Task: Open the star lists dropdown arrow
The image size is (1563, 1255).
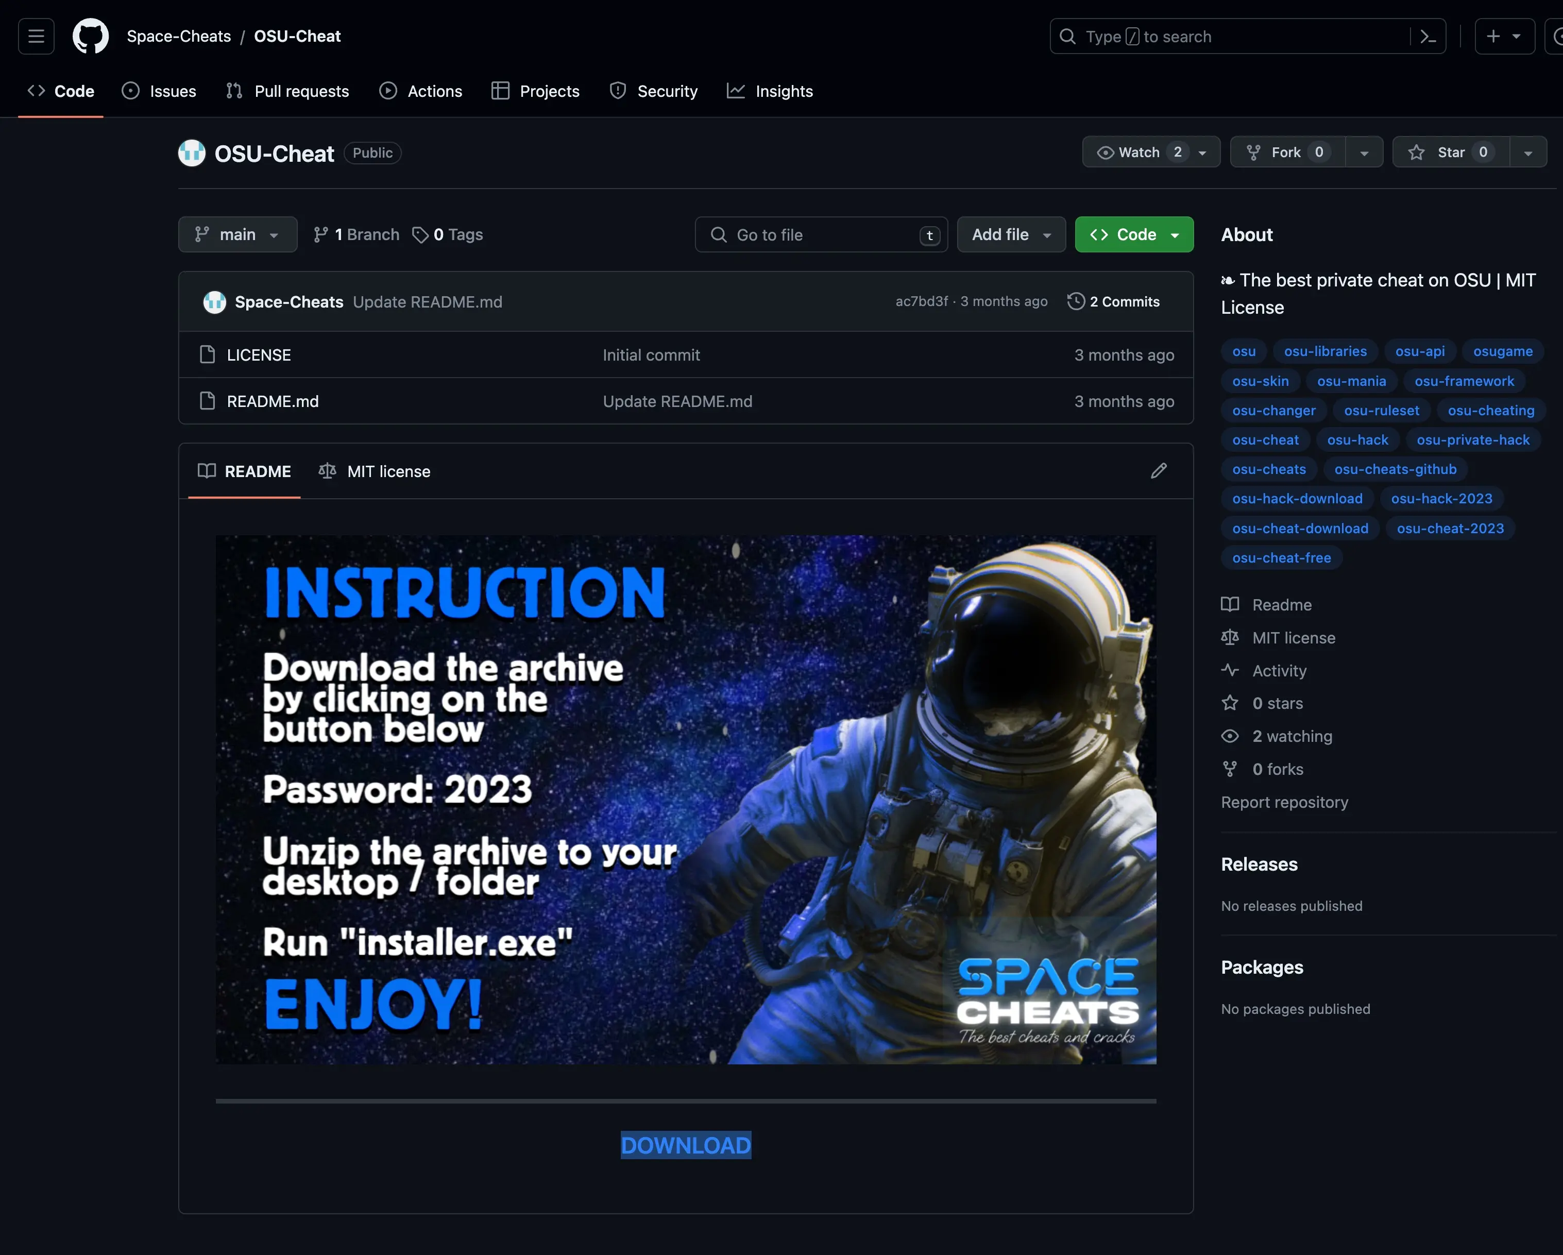Action: pyautogui.click(x=1528, y=153)
